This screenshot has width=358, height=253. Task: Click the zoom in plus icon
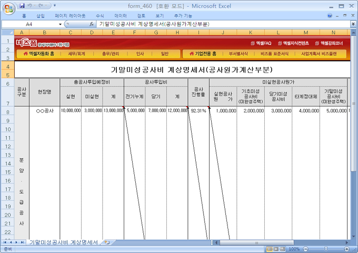(345, 249)
